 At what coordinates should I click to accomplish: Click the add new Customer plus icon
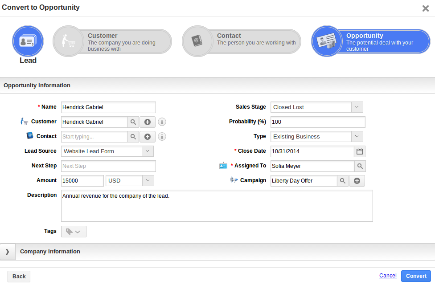coord(148,122)
